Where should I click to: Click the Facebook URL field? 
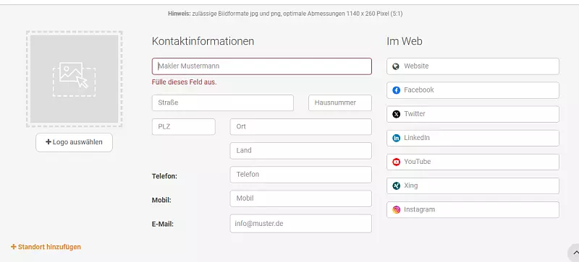click(473, 90)
